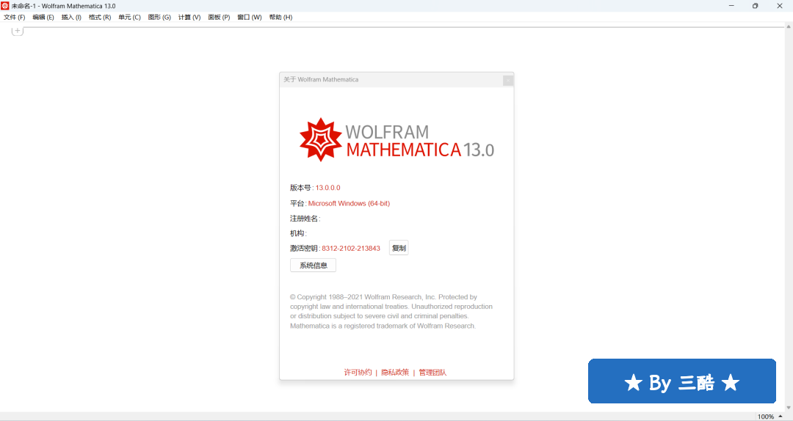Click the Mathematica spikey logo in dialog

click(x=321, y=140)
